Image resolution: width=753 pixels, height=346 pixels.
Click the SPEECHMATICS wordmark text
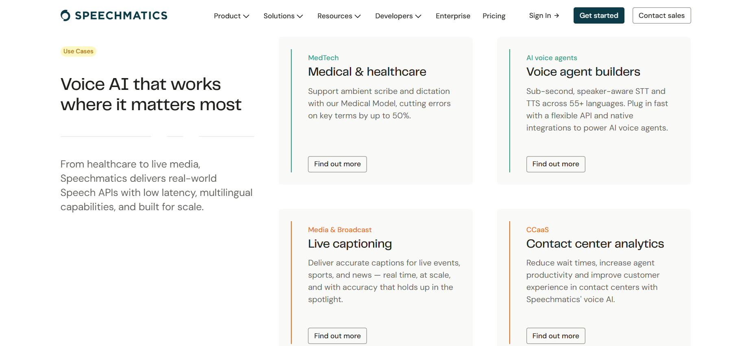[121, 15]
